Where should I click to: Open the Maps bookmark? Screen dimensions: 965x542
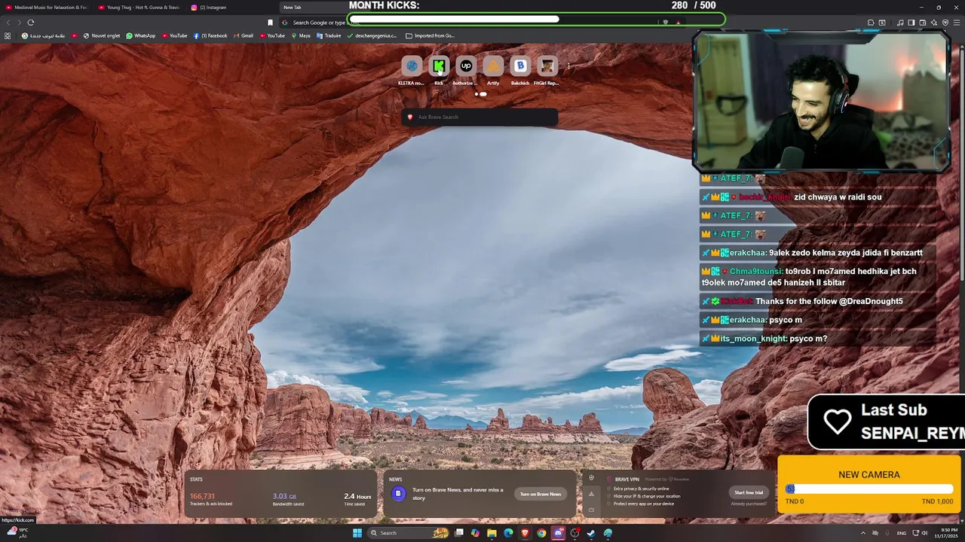(x=301, y=35)
